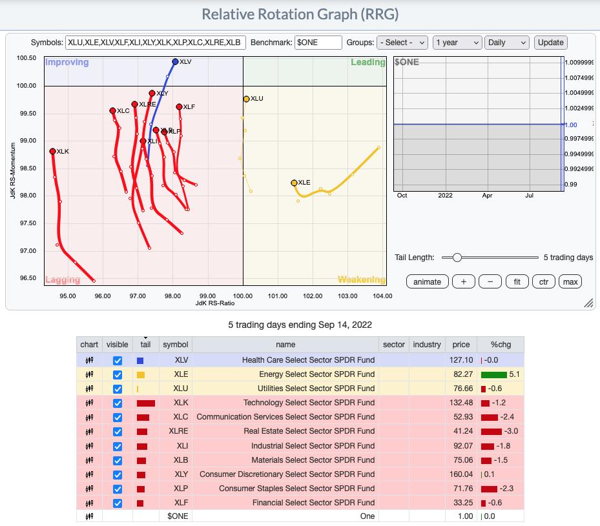The width and height of the screenshot is (600, 526).
Task: Hide XLI from the graph
Action: coord(118,446)
